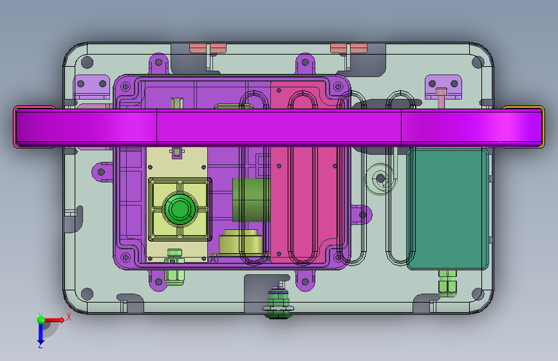558x361 pixels.
Task: Select the top-right salmon latch clip
Action: pyautogui.click(x=349, y=48)
